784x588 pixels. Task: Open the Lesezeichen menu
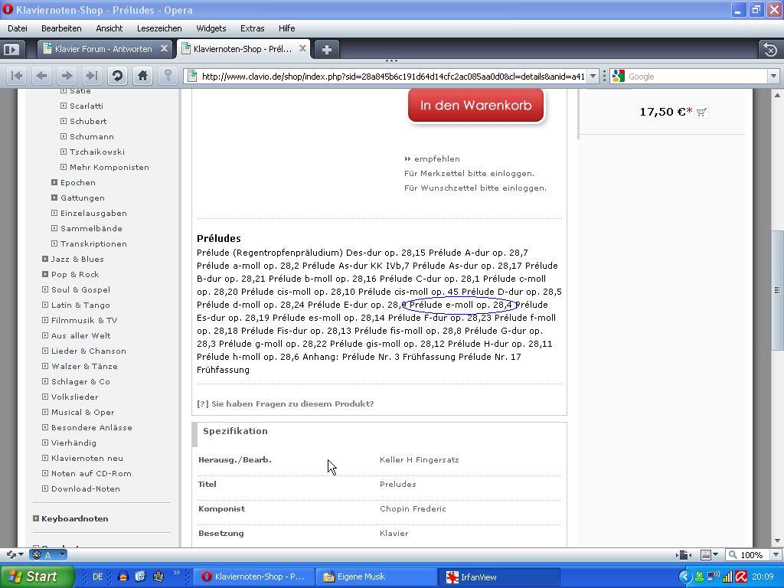159,28
